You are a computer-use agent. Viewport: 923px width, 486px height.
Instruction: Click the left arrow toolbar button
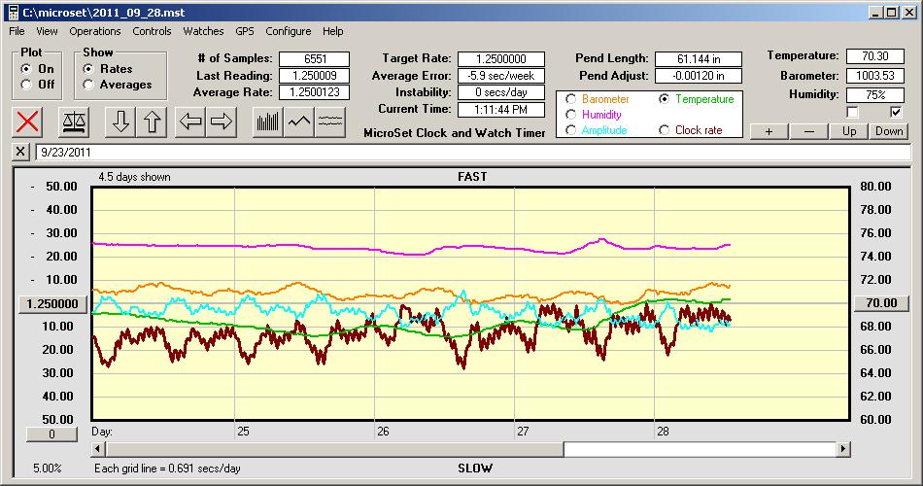[x=190, y=121]
